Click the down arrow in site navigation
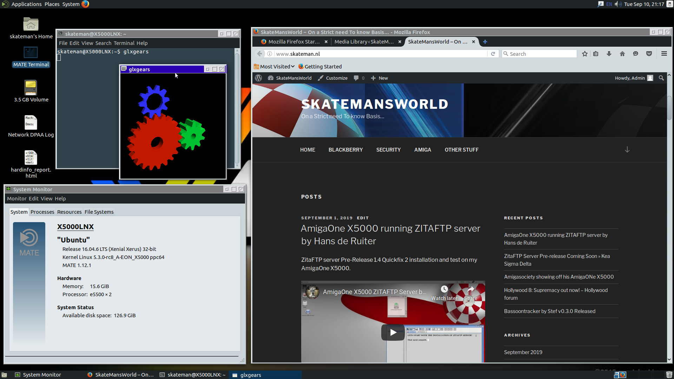The height and width of the screenshot is (379, 674). [x=627, y=149]
